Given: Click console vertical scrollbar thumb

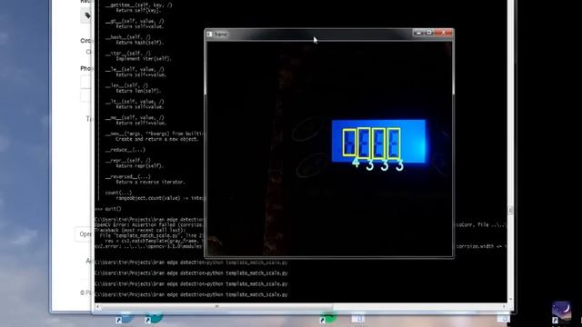Looking at the screenshot, I should pos(511,210).
